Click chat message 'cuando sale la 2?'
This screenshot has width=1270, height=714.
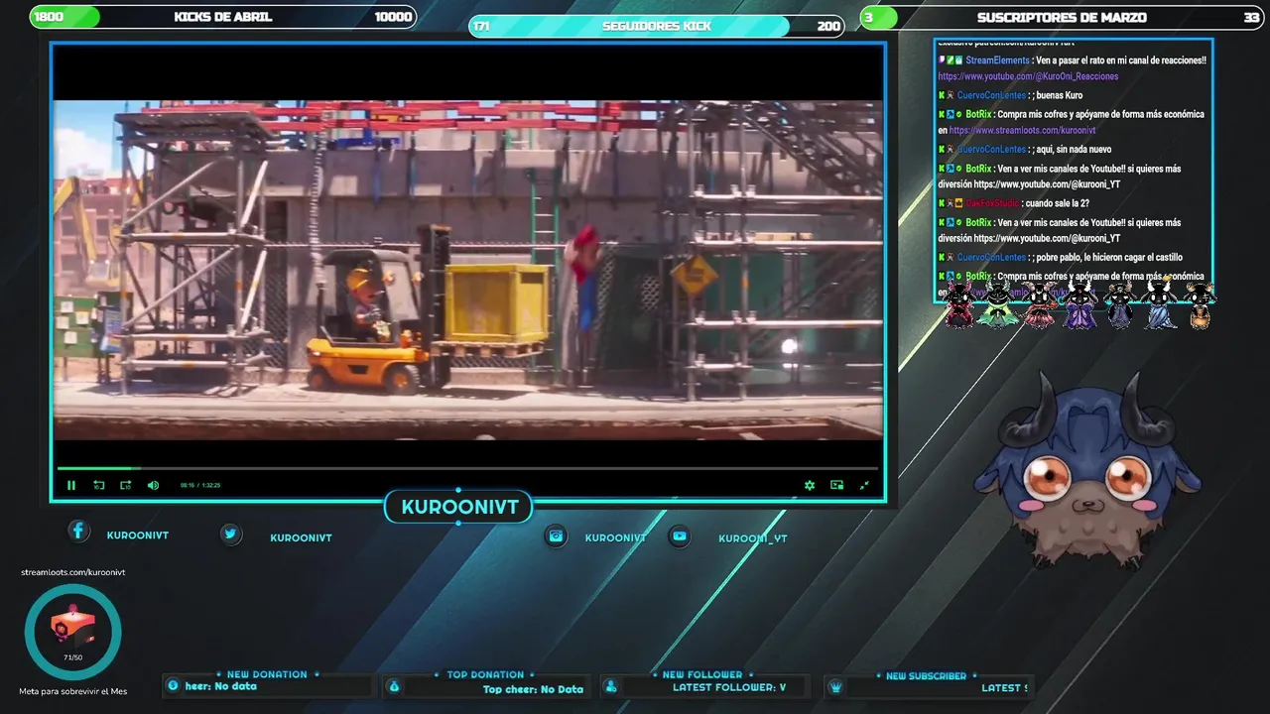[x=1058, y=203]
